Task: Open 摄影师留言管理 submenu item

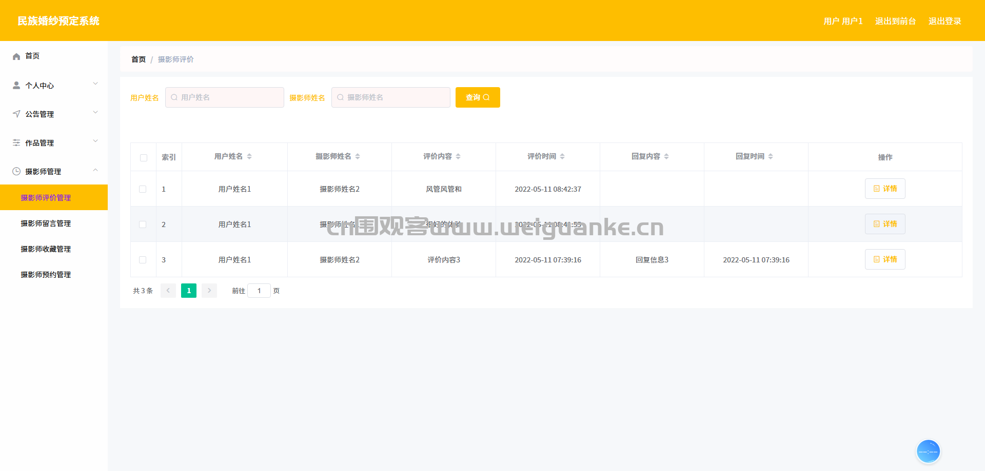Action: (54, 223)
